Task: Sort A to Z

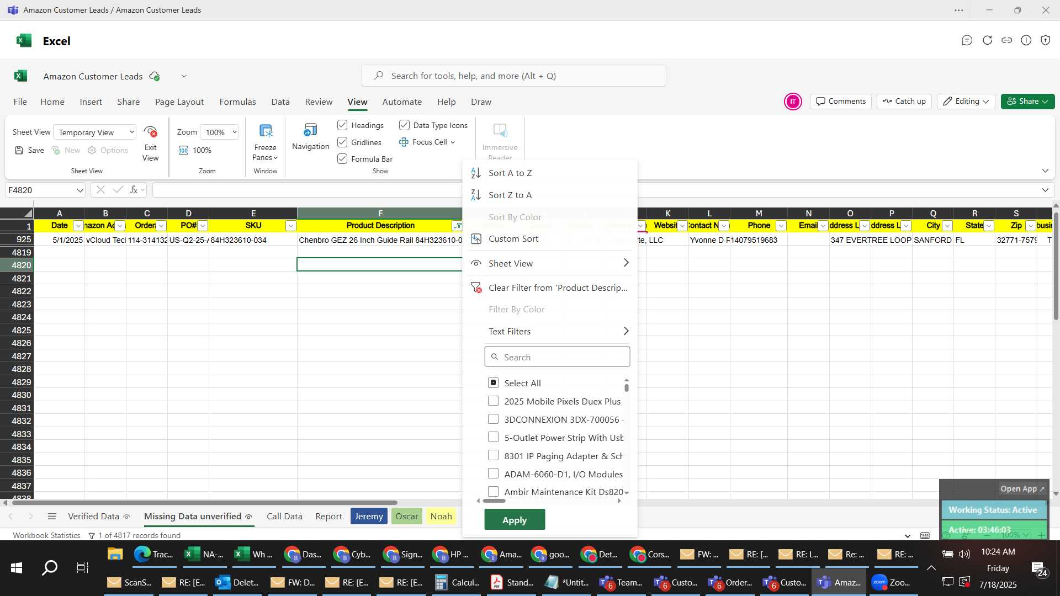Action: [510, 173]
